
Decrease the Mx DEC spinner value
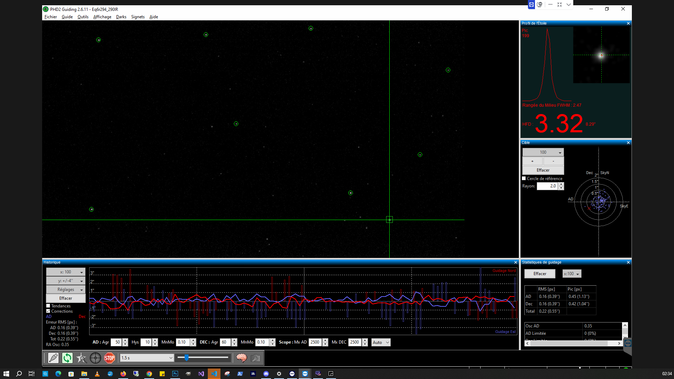[365, 344]
